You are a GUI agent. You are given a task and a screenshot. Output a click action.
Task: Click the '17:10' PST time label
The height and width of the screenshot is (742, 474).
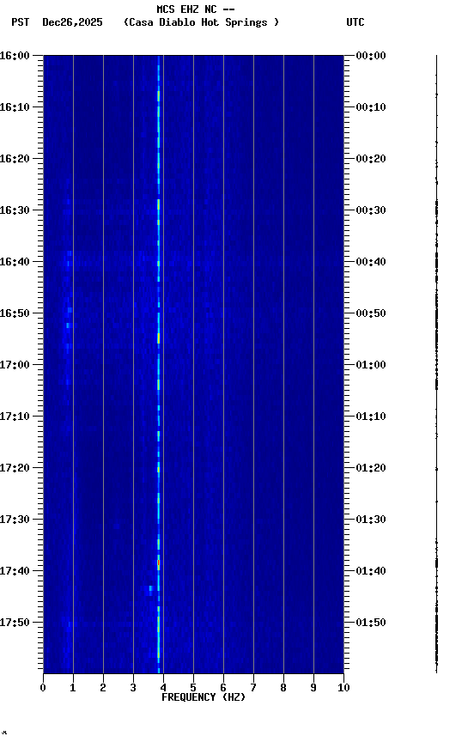click(x=15, y=417)
